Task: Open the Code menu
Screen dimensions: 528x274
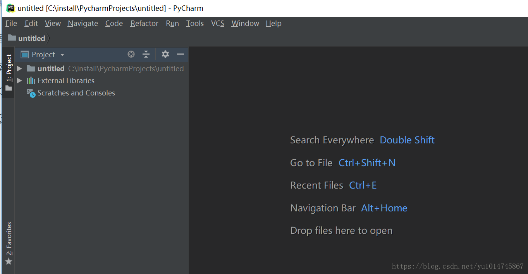Action: (114, 23)
